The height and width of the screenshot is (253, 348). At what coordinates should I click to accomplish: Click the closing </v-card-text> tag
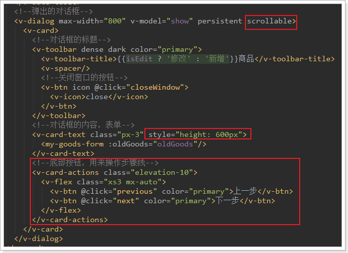pos(63,153)
